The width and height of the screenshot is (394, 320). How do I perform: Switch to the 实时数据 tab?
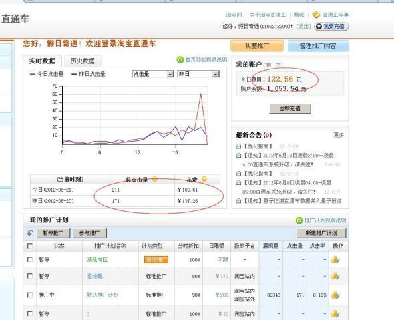[x=42, y=61]
